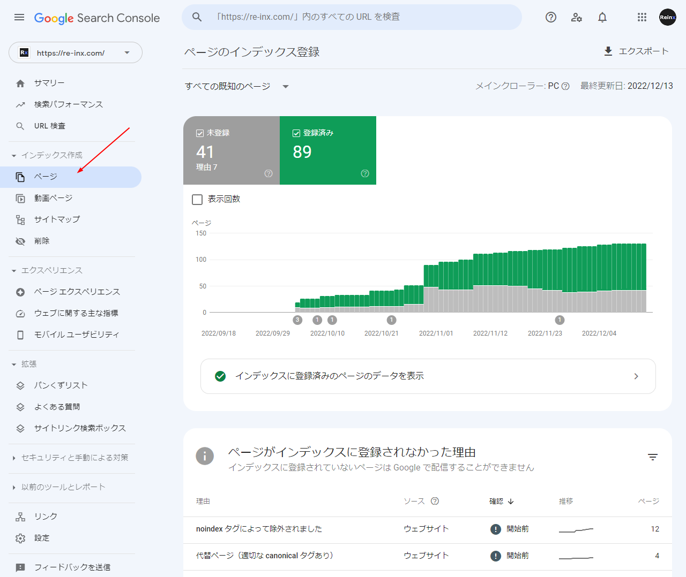The image size is (686, 577).
Task: Click the エクスポート button
Action: point(636,51)
